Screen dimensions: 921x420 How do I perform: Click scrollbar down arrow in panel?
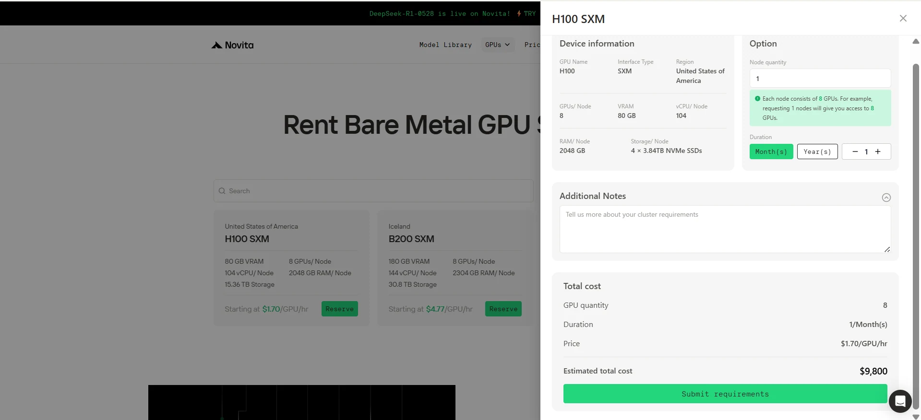click(x=916, y=417)
